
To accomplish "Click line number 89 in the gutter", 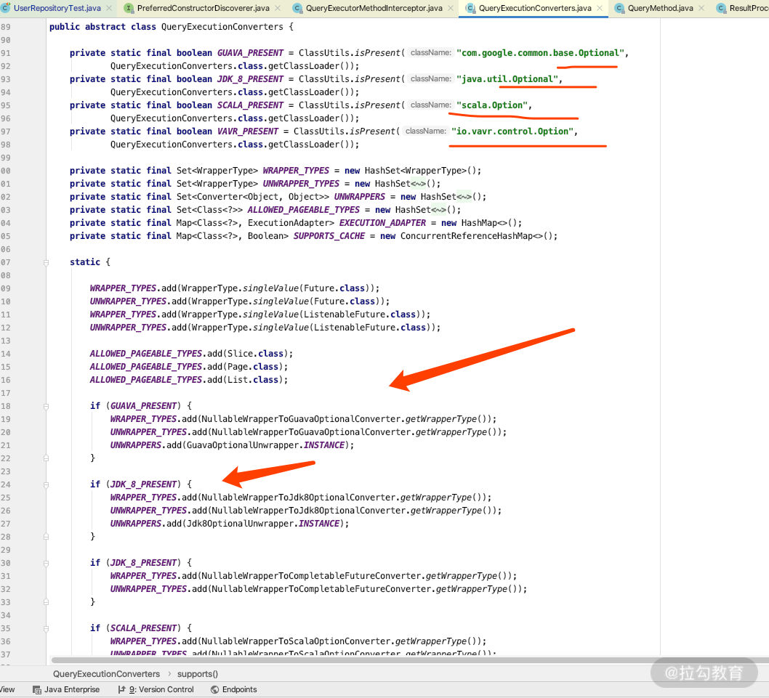I will point(5,27).
